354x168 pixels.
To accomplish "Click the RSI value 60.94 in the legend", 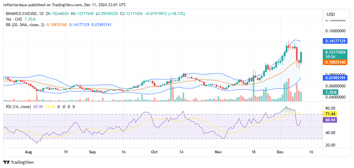I will [37, 107].
